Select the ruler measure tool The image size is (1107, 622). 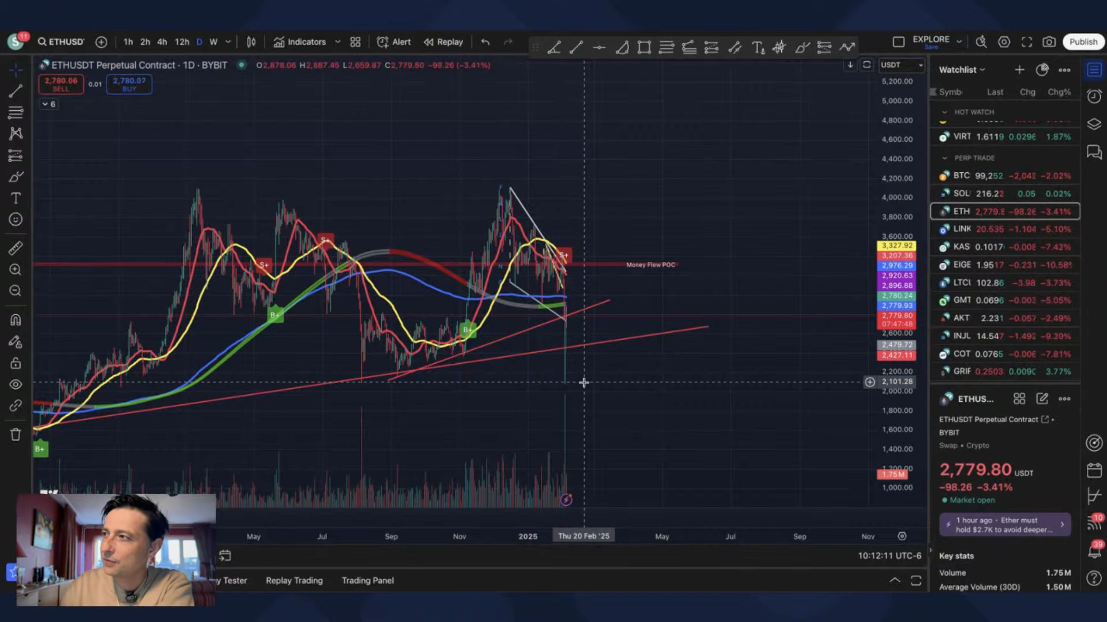coord(15,248)
